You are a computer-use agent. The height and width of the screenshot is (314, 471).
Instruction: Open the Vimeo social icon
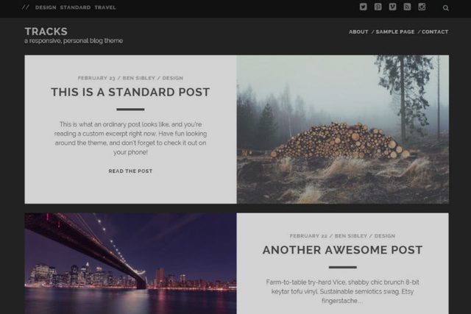click(x=392, y=7)
